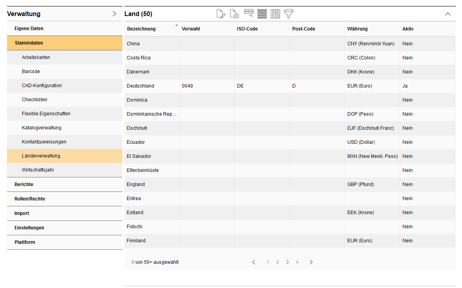The image size is (462, 288).
Task: Open the Berichte menu item
Action: (x=24, y=184)
